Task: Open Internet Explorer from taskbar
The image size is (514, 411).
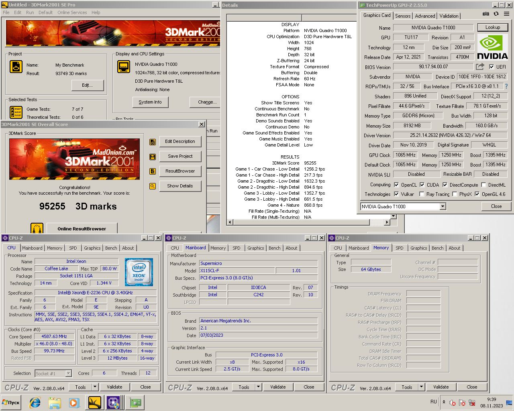Action: 35,403
